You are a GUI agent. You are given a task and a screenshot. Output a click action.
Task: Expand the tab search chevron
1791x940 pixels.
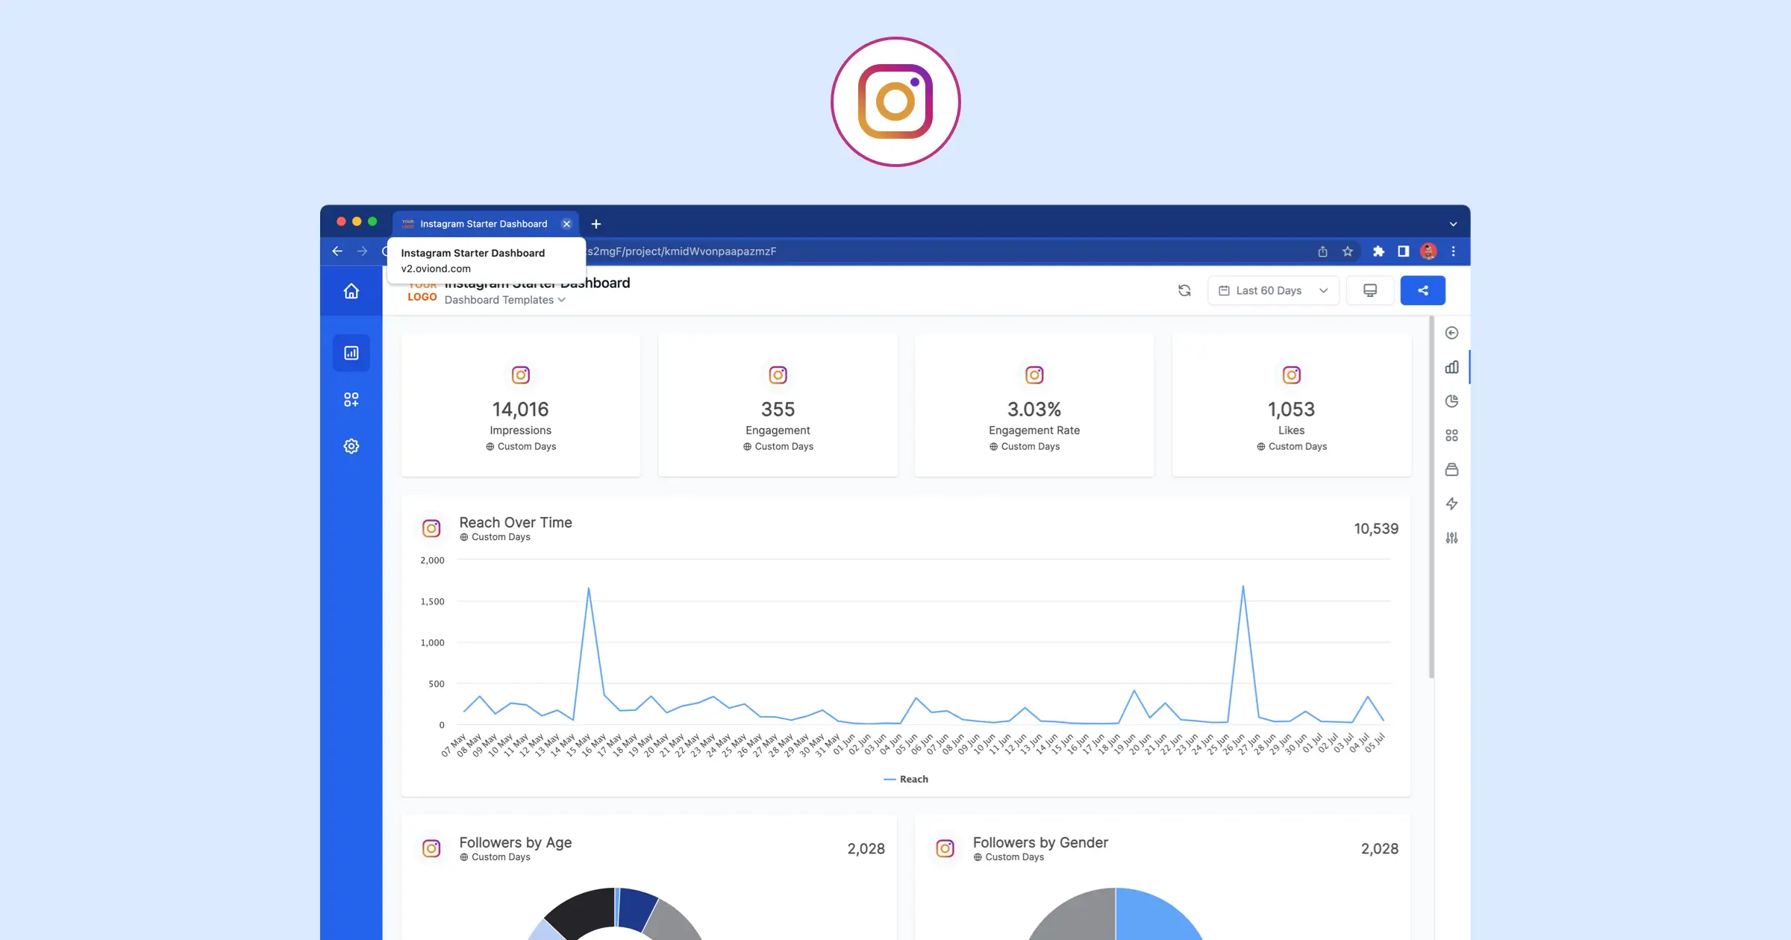(1453, 224)
